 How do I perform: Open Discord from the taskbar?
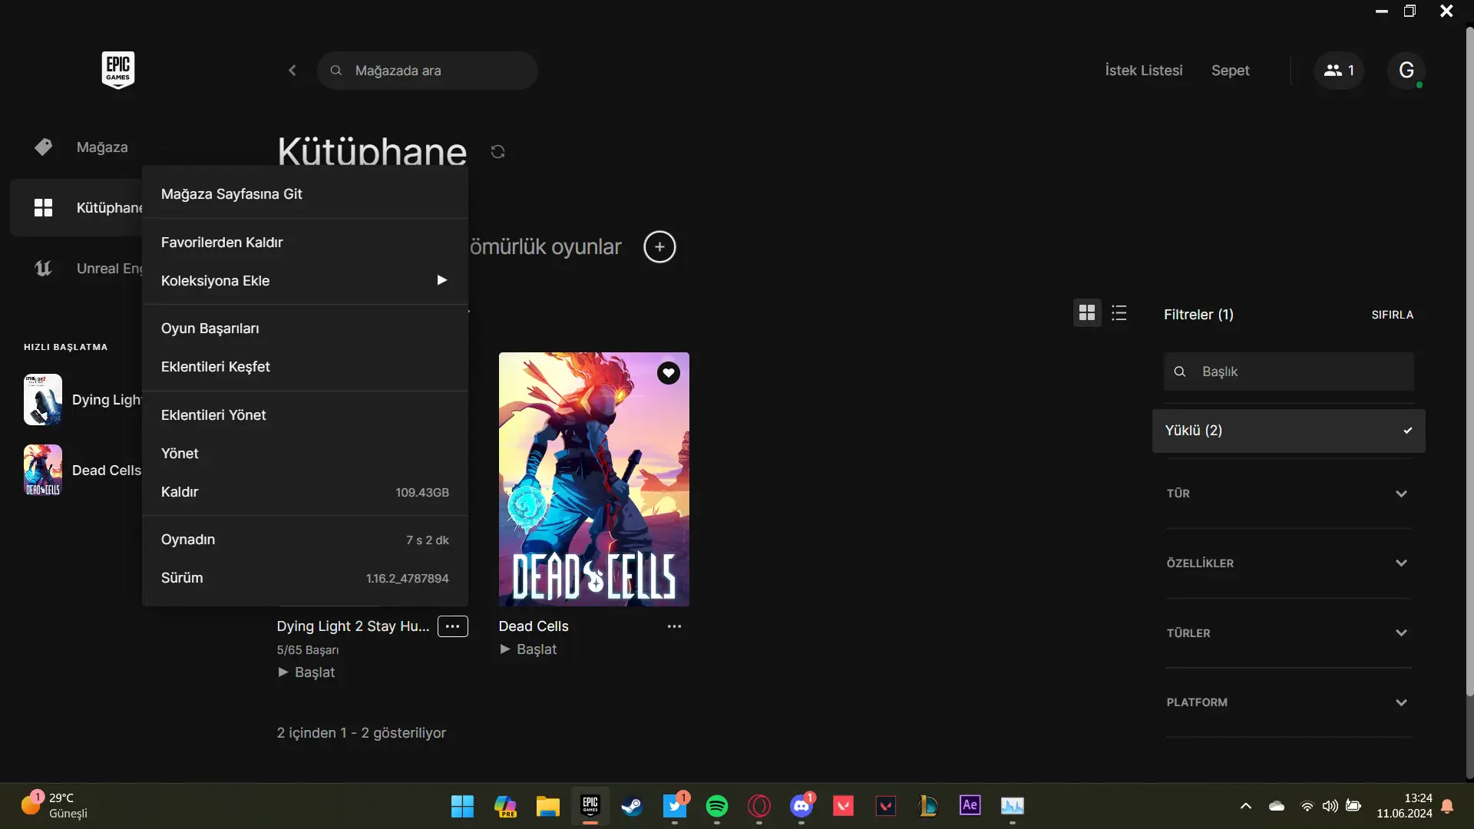tap(801, 806)
